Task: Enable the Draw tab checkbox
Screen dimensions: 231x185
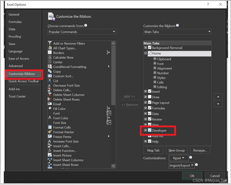Action: point(150,97)
